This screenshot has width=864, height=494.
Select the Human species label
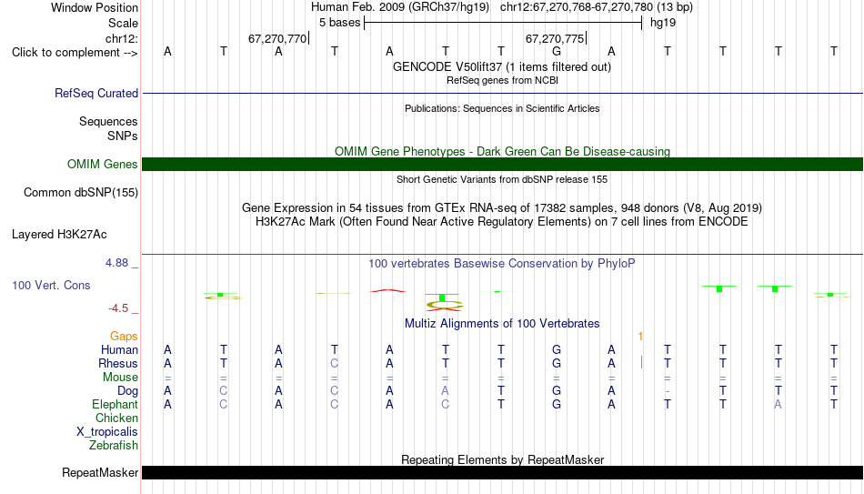click(119, 350)
